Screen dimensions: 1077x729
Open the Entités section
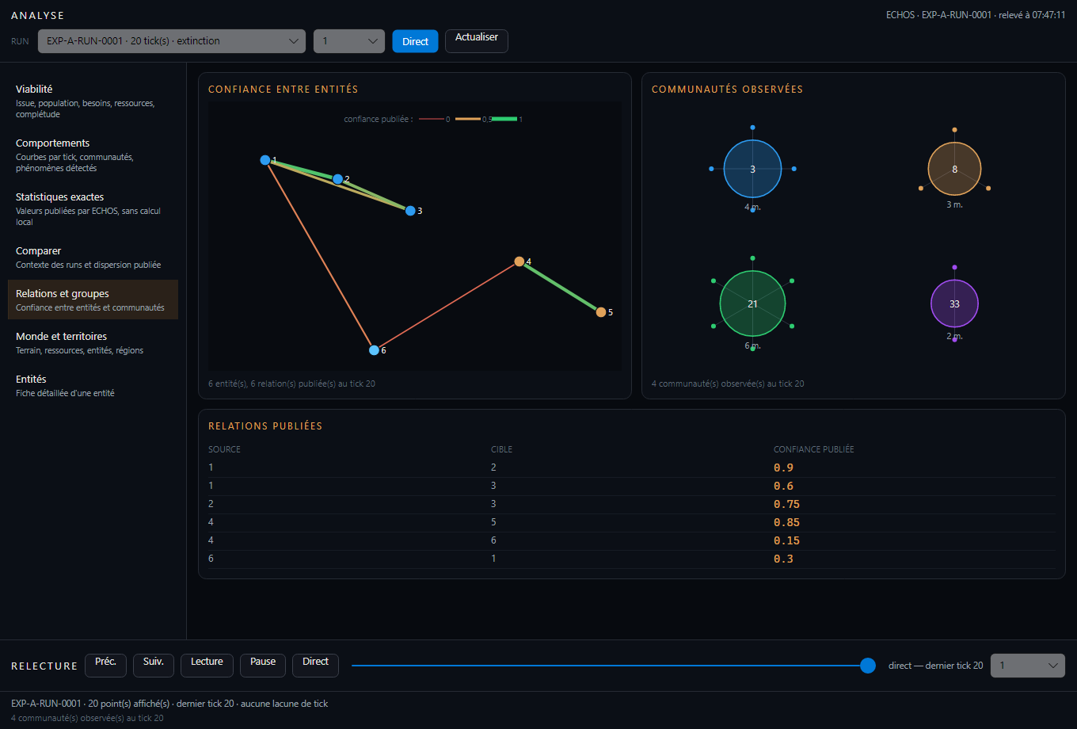click(x=93, y=385)
